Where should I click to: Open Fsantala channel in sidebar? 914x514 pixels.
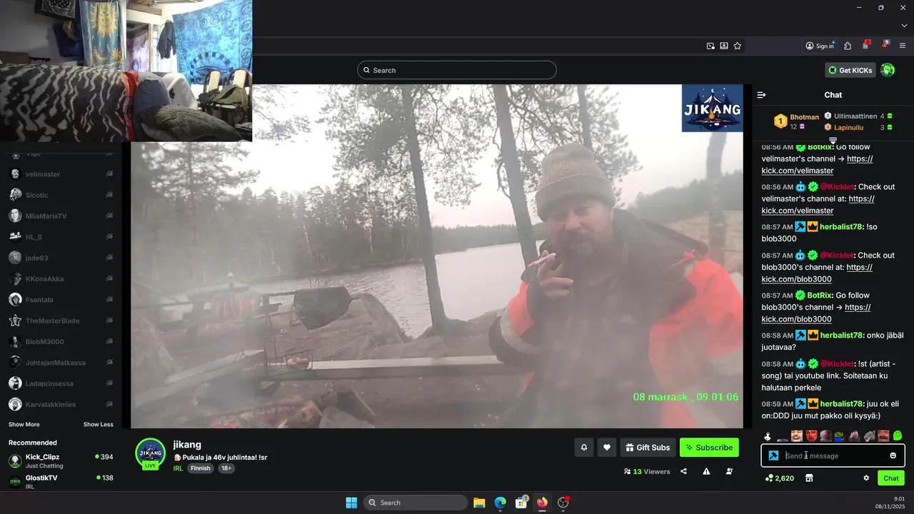[x=61, y=300]
